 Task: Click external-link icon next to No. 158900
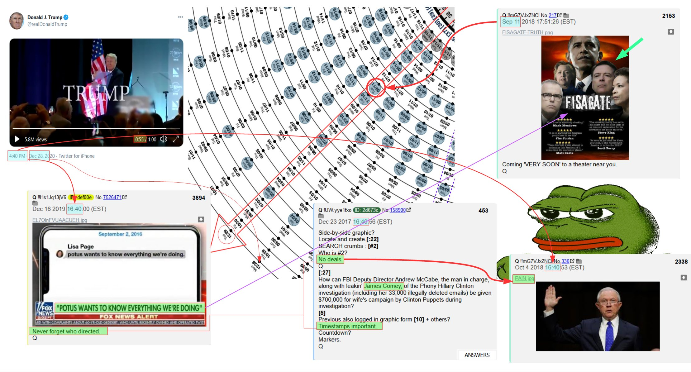point(409,210)
